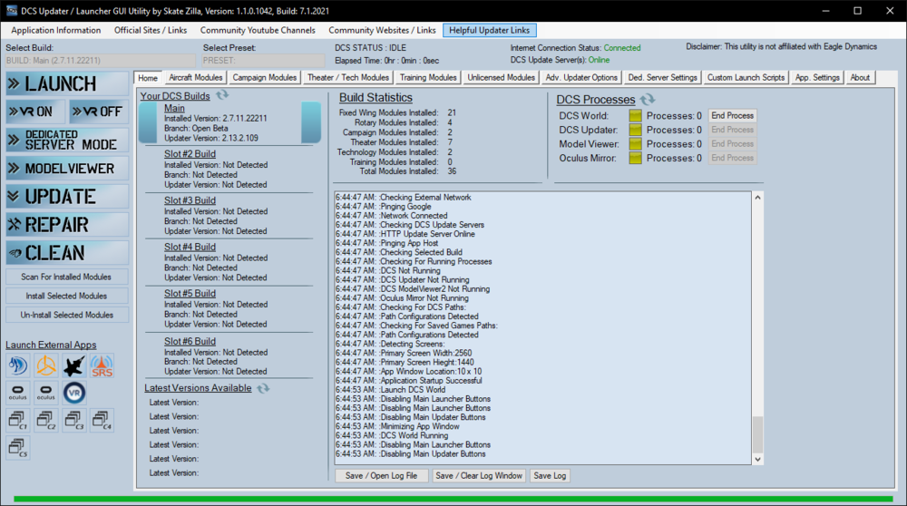Turn VR ON for launch
The height and width of the screenshot is (506, 907).
(x=35, y=112)
